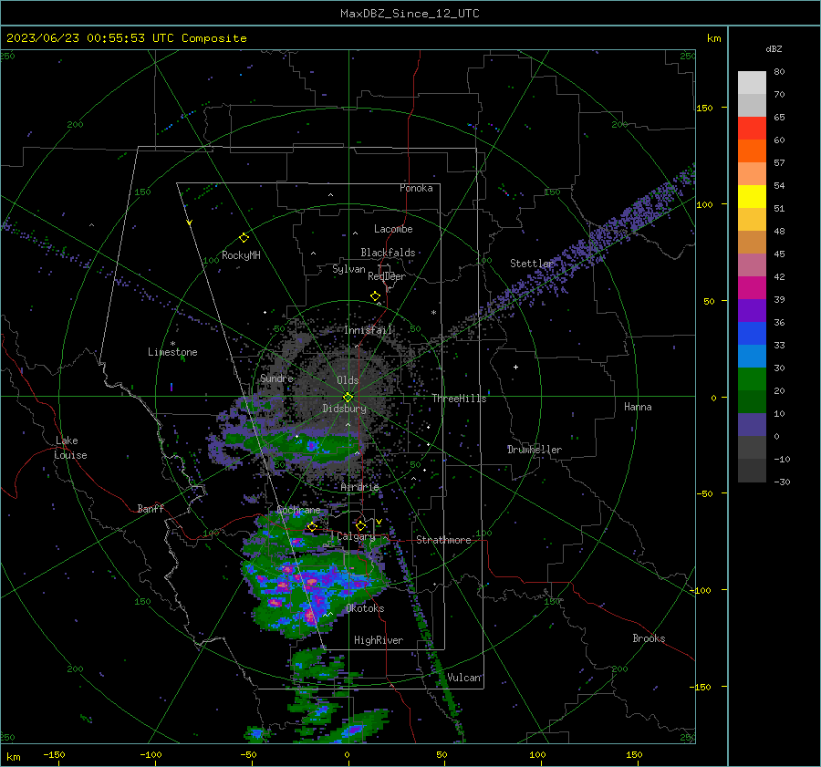Click the Strathmore town label

click(443, 540)
